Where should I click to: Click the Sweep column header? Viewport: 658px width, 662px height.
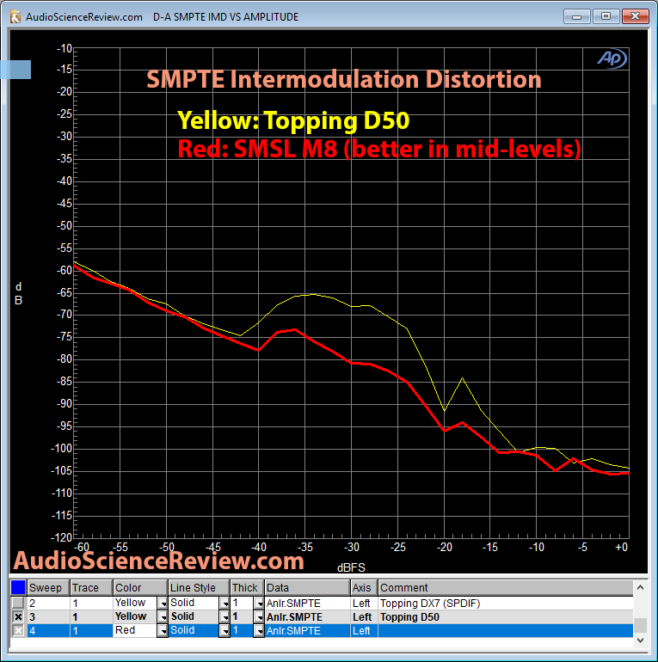[x=48, y=588]
